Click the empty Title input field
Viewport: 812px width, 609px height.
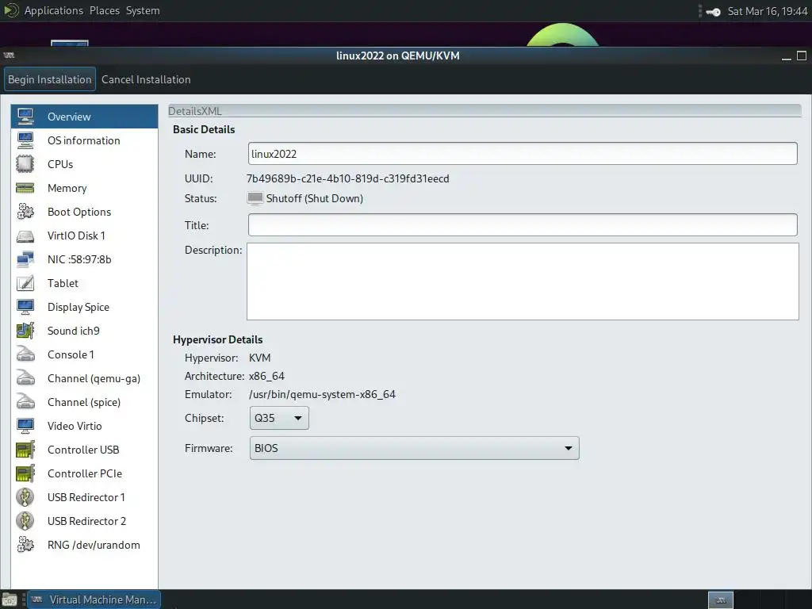(x=523, y=225)
